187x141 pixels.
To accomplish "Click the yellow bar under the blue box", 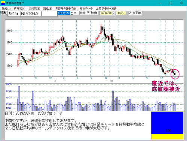I will point(167,137).
